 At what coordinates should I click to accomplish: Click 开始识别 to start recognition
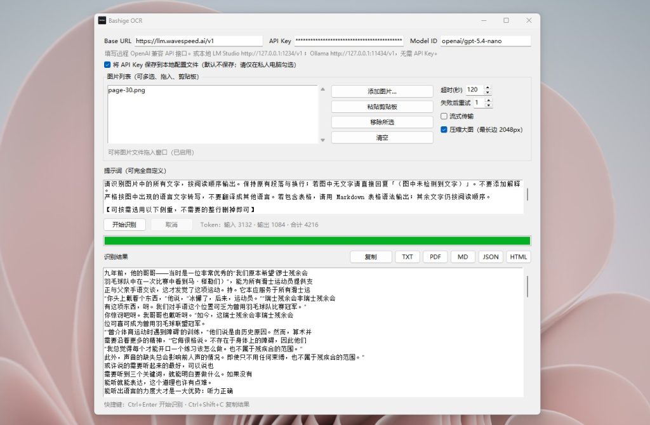click(x=124, y=225)
